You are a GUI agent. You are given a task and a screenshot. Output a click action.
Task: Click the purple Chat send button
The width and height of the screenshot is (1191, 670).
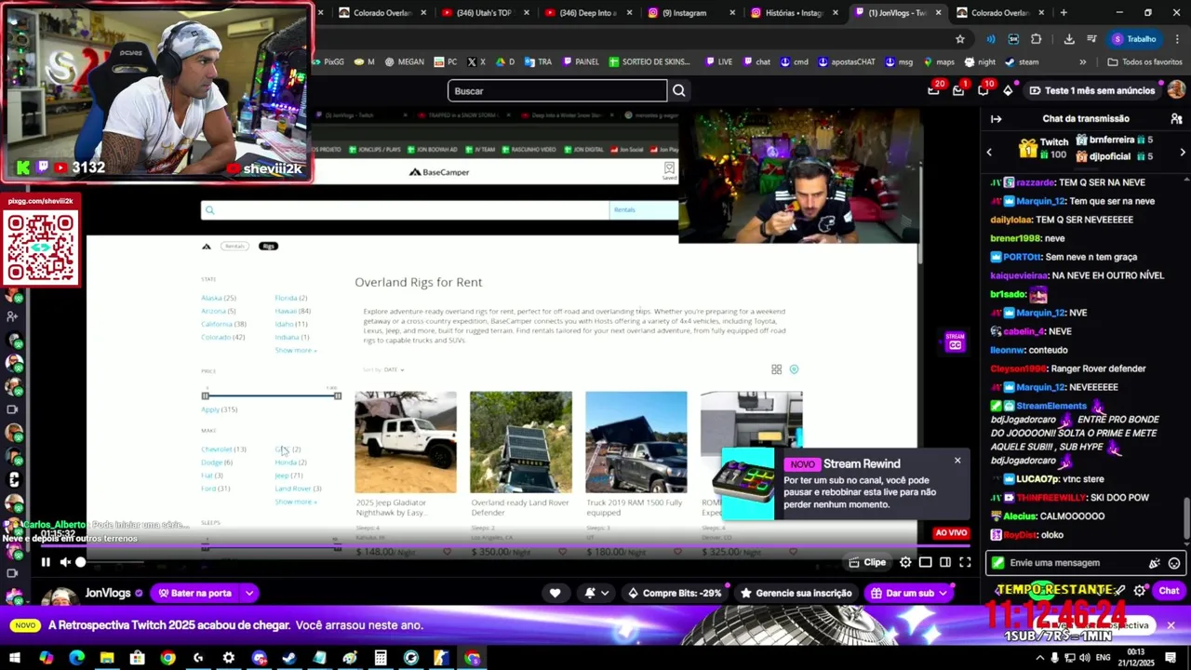tap(1169, 591)
